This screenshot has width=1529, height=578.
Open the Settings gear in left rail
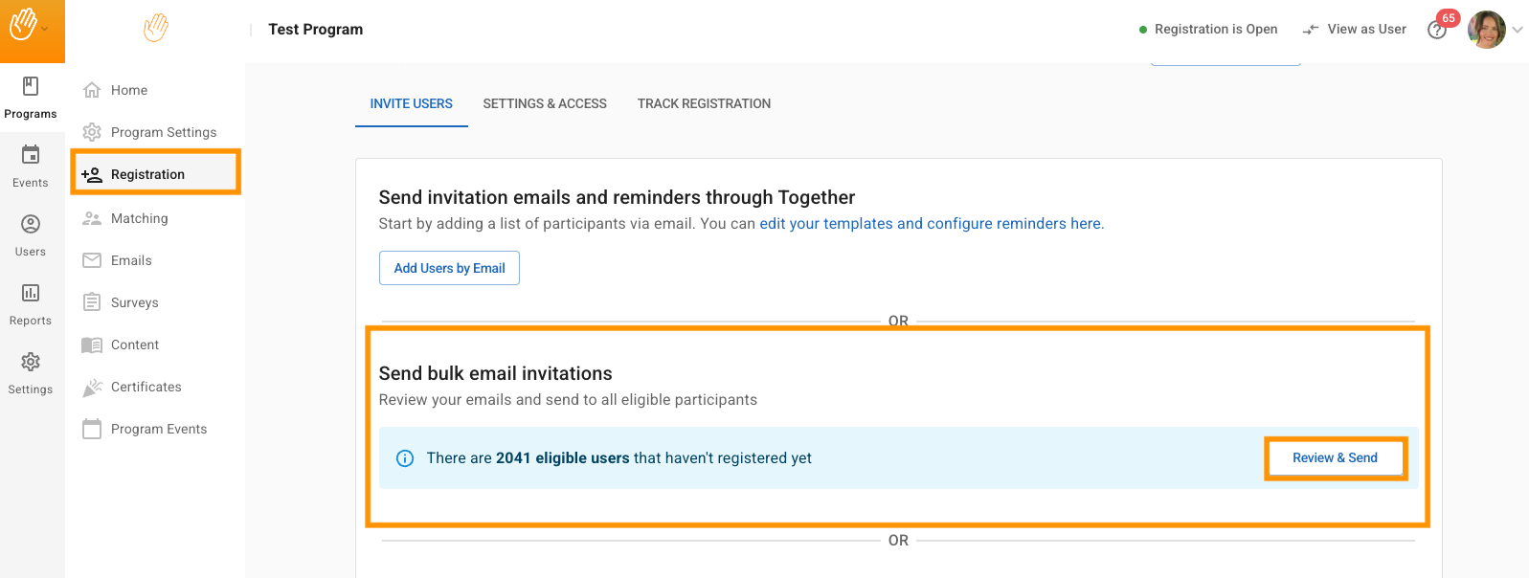tap(31, 363)
